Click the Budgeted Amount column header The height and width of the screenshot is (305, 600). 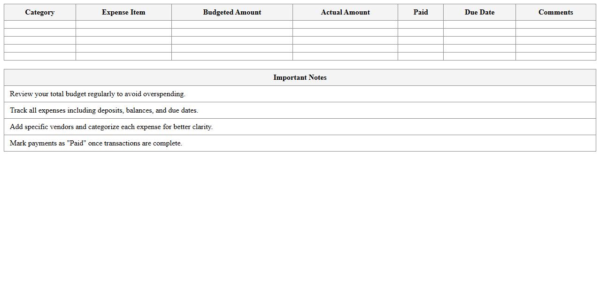pyautogui.click(x=232, y=12)
